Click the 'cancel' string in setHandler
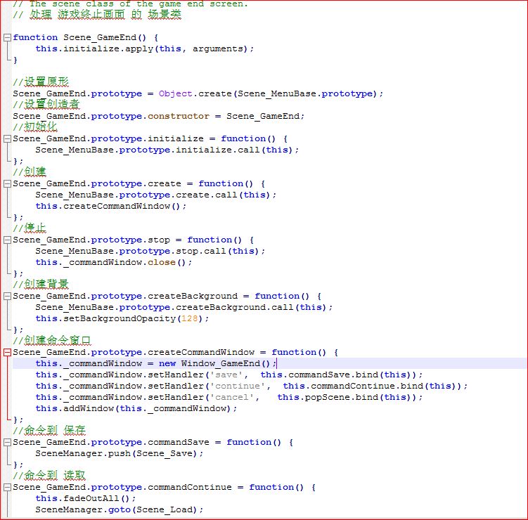 (232, 397)
